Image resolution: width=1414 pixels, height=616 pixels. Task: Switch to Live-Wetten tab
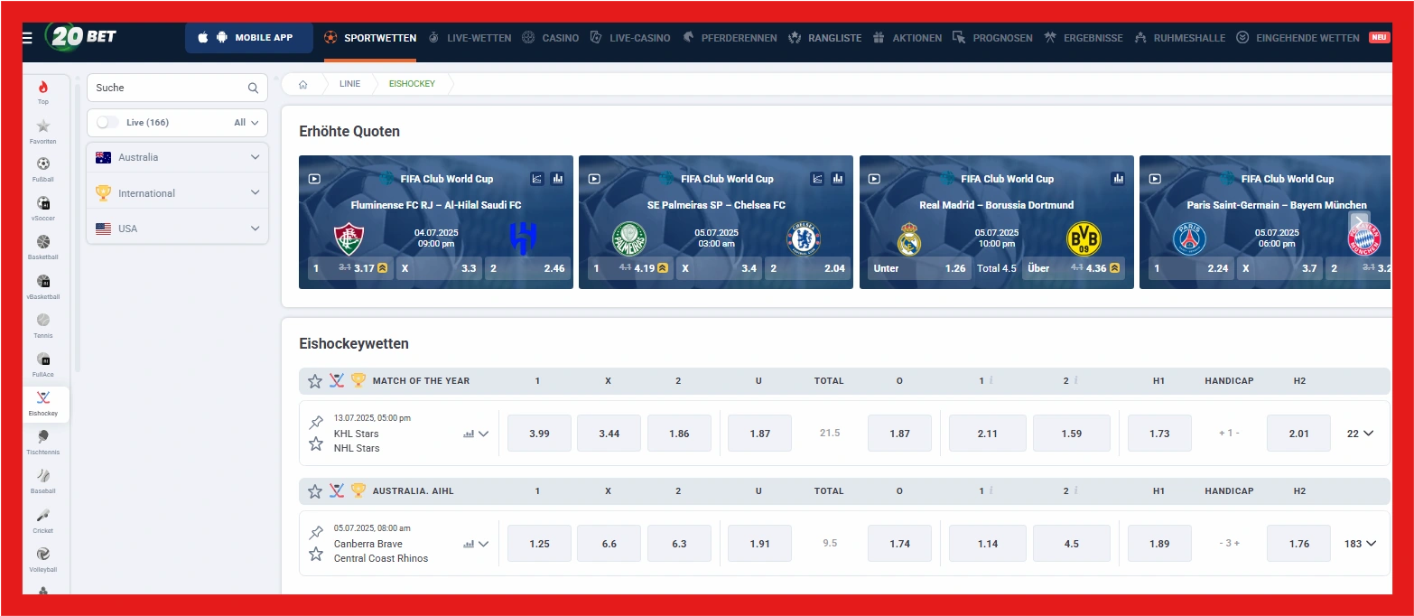tap(470, 38)
